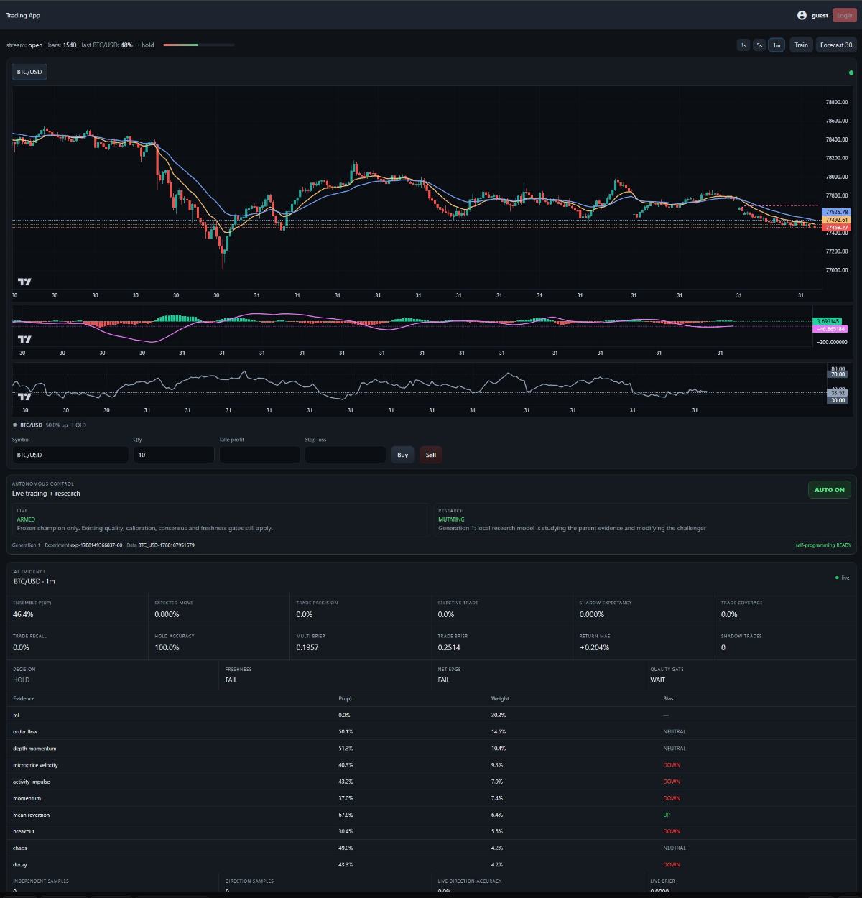Focus the Qty input field
Screen dimensions: 862x898
pyautogui.click(x=174, y=455)
